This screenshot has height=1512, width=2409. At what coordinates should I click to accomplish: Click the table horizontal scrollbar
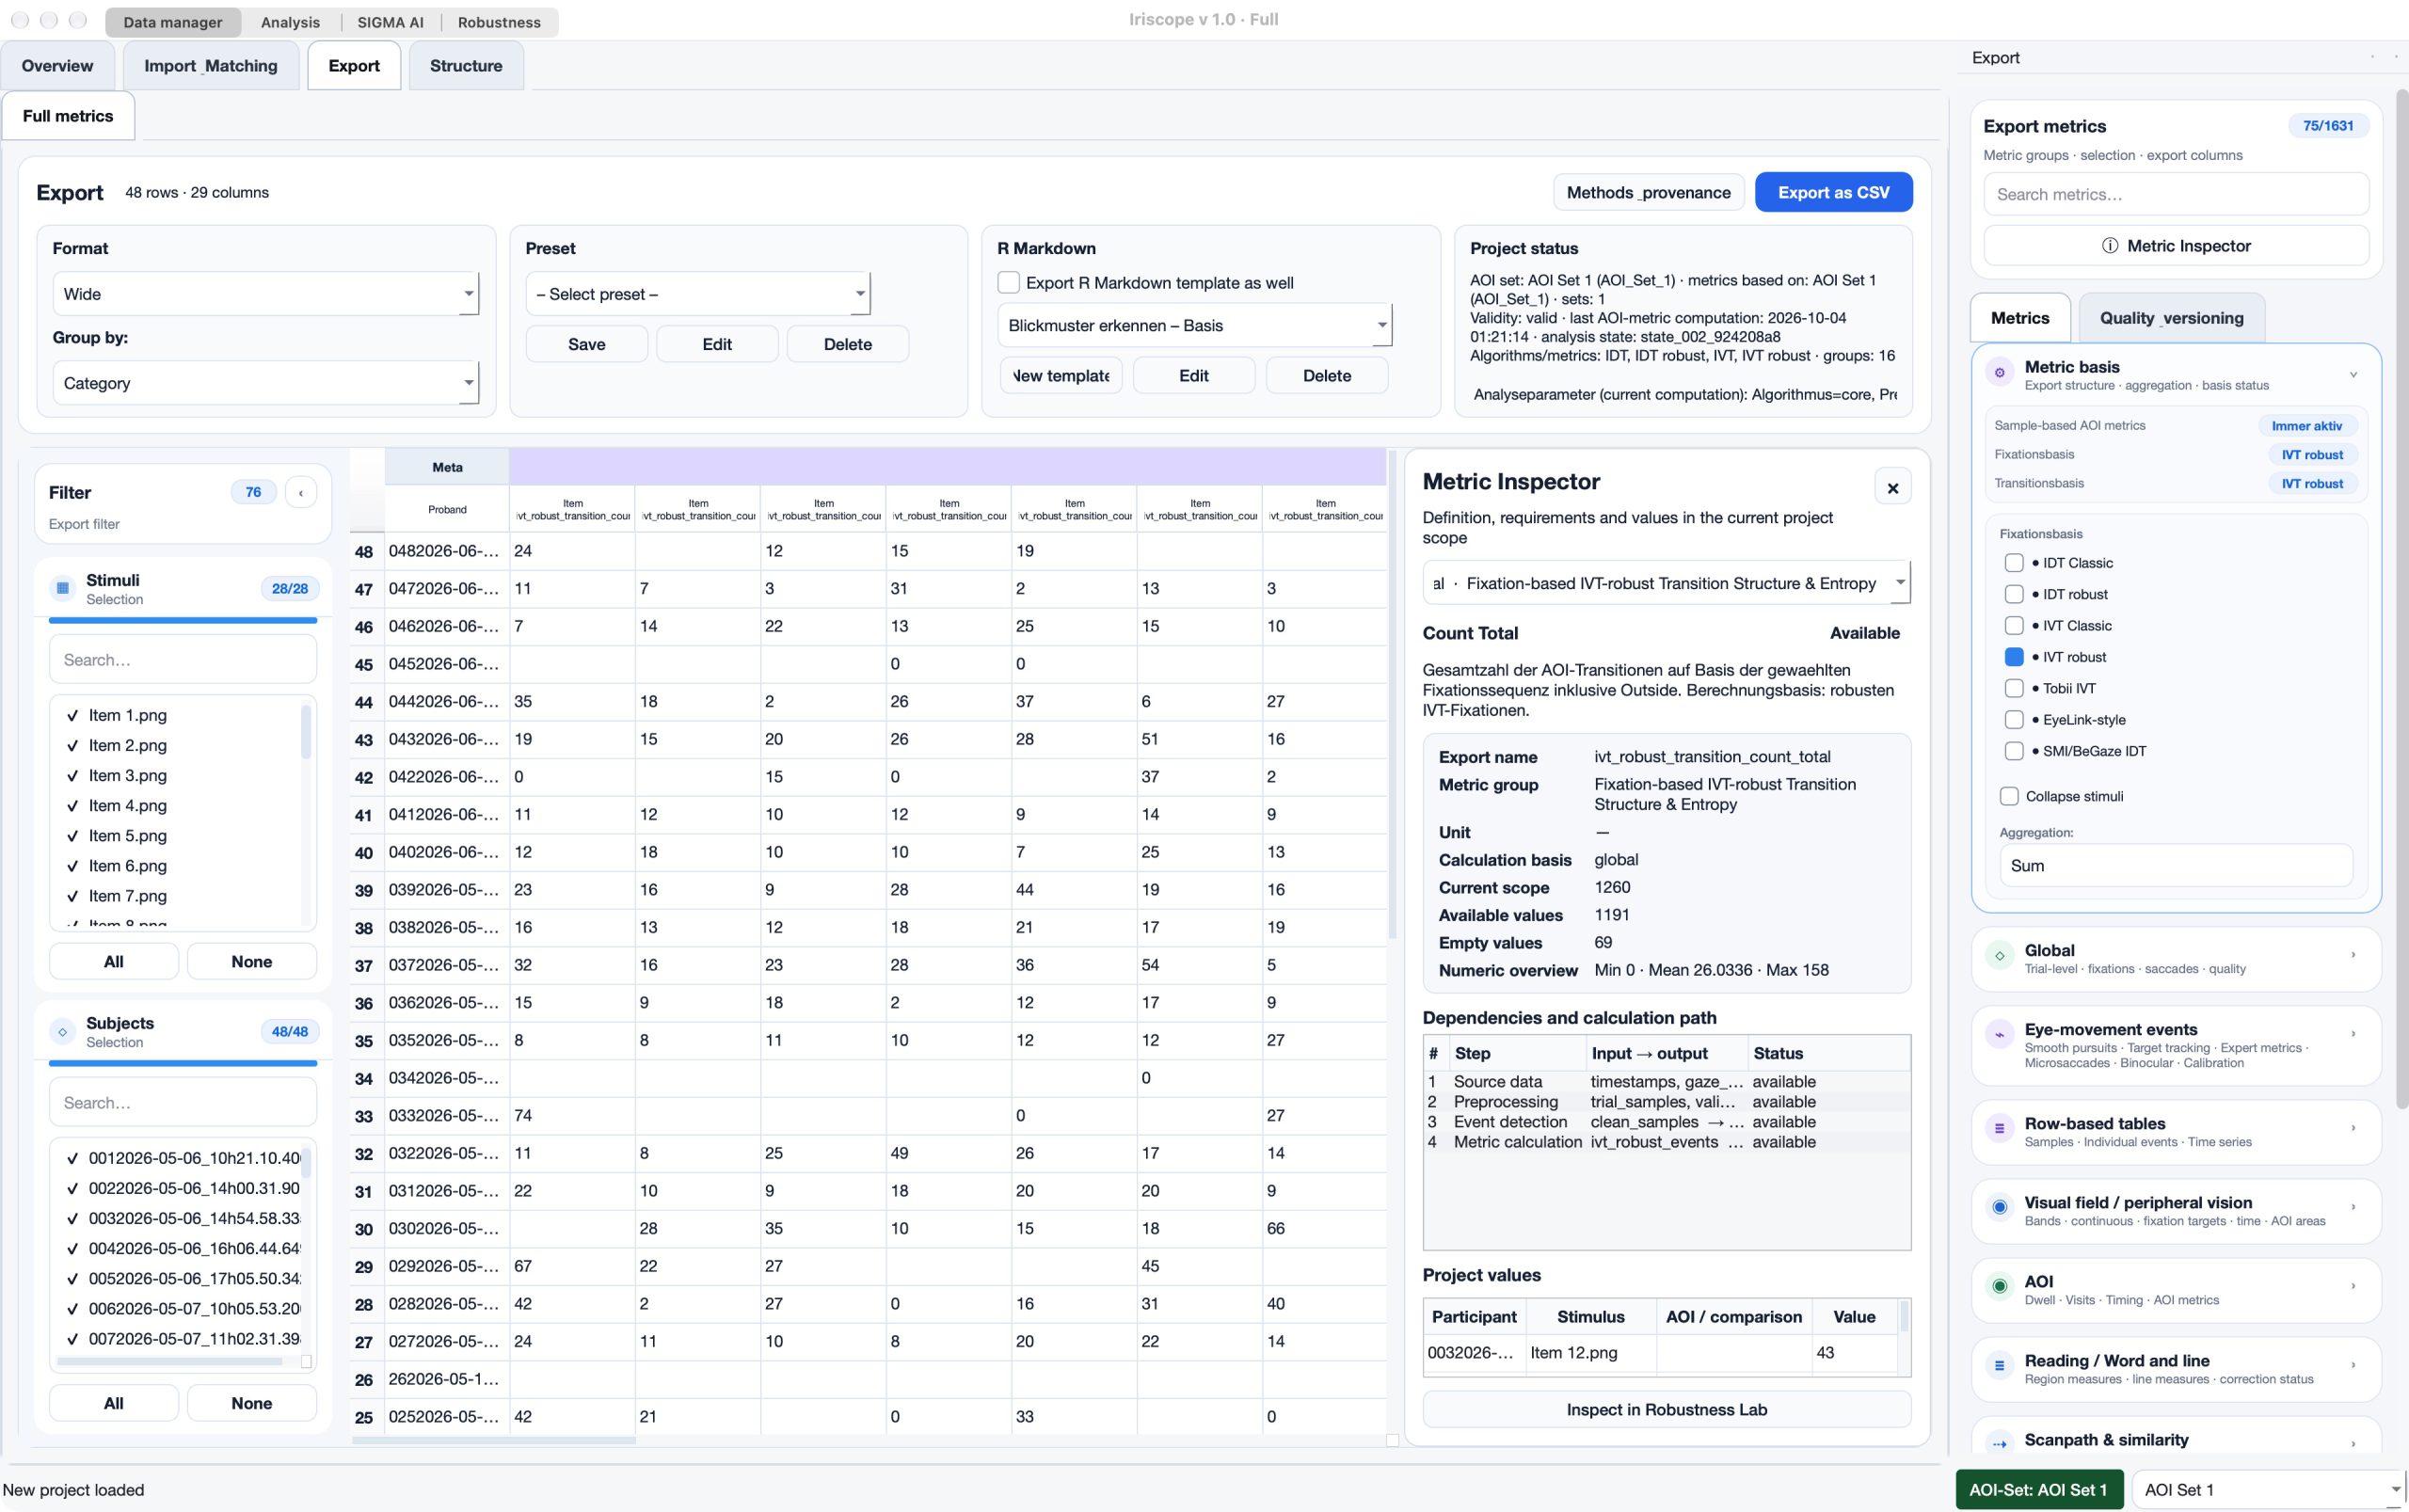point(494,1440)
